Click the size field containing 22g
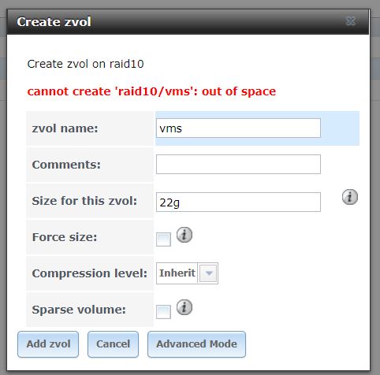Viewport: 380px width, 375px height. tap(238, 202)
